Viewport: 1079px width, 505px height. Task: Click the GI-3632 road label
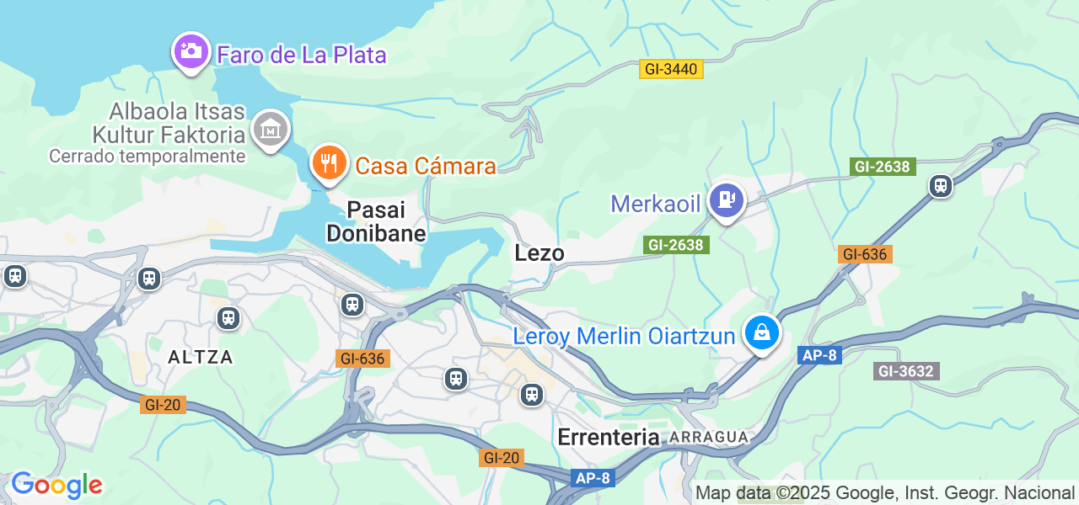(x=907, y=370)
